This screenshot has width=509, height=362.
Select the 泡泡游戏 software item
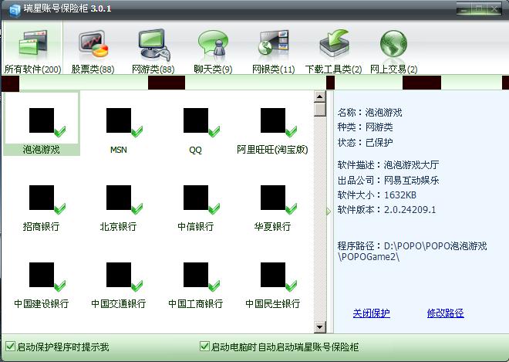coord(41,123)
